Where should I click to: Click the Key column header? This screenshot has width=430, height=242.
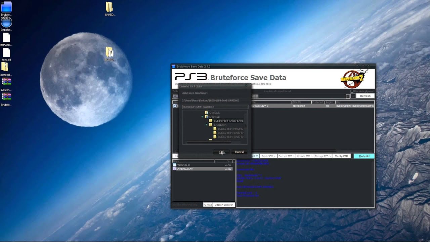(355, 102)
